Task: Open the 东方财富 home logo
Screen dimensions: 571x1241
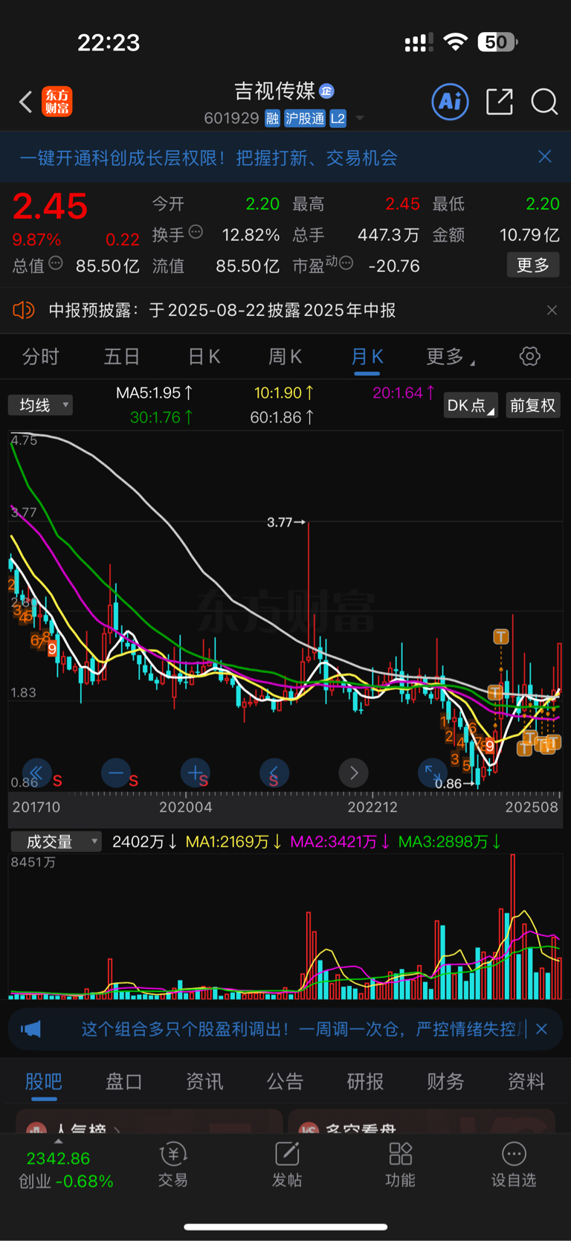Action: coord(57,102)
